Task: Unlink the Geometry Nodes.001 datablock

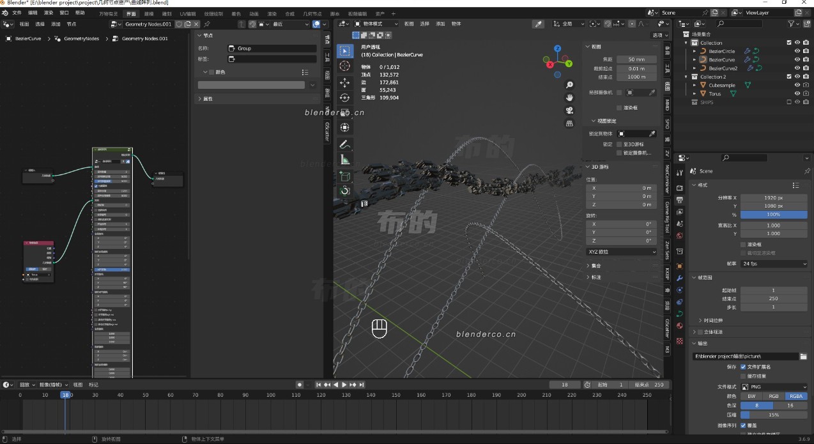Action: [197, 24]
